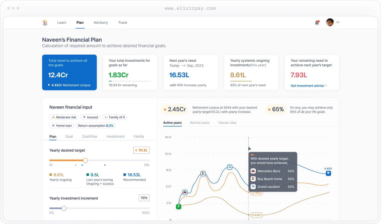This screenshot has height=224, width=381.
Task: Click Mercedes Benz icon in tooltip
Action: click(x=253, y=171)
